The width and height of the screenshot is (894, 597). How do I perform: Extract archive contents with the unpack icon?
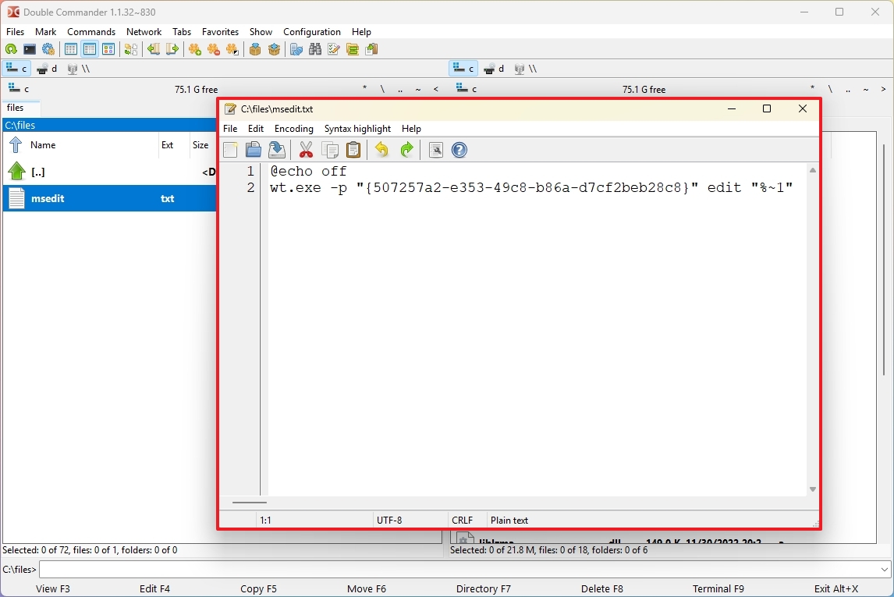point(273,49)
